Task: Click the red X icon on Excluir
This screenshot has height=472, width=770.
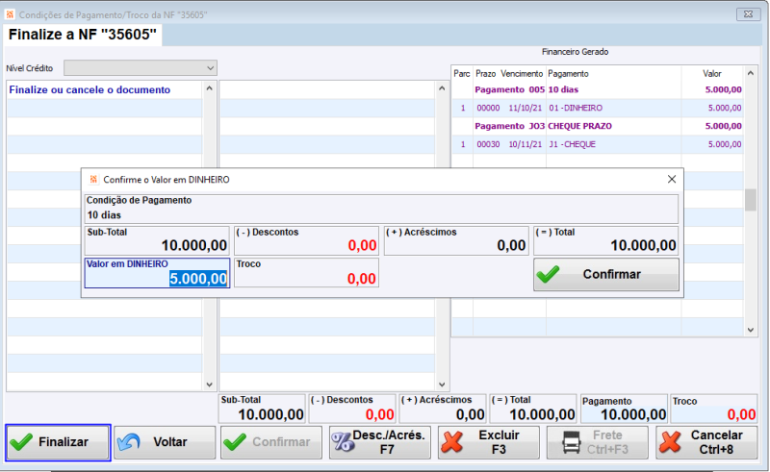Action: [x=451, y=442]
